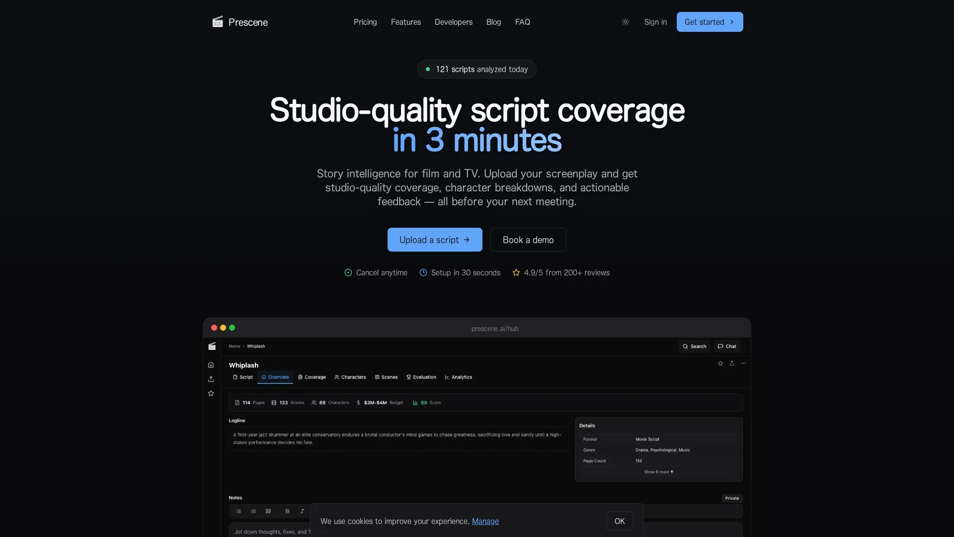Image resolution: width=954 pixels, height=537 pixels.
Task: Go to the Developers page
Action: [454, 22]
